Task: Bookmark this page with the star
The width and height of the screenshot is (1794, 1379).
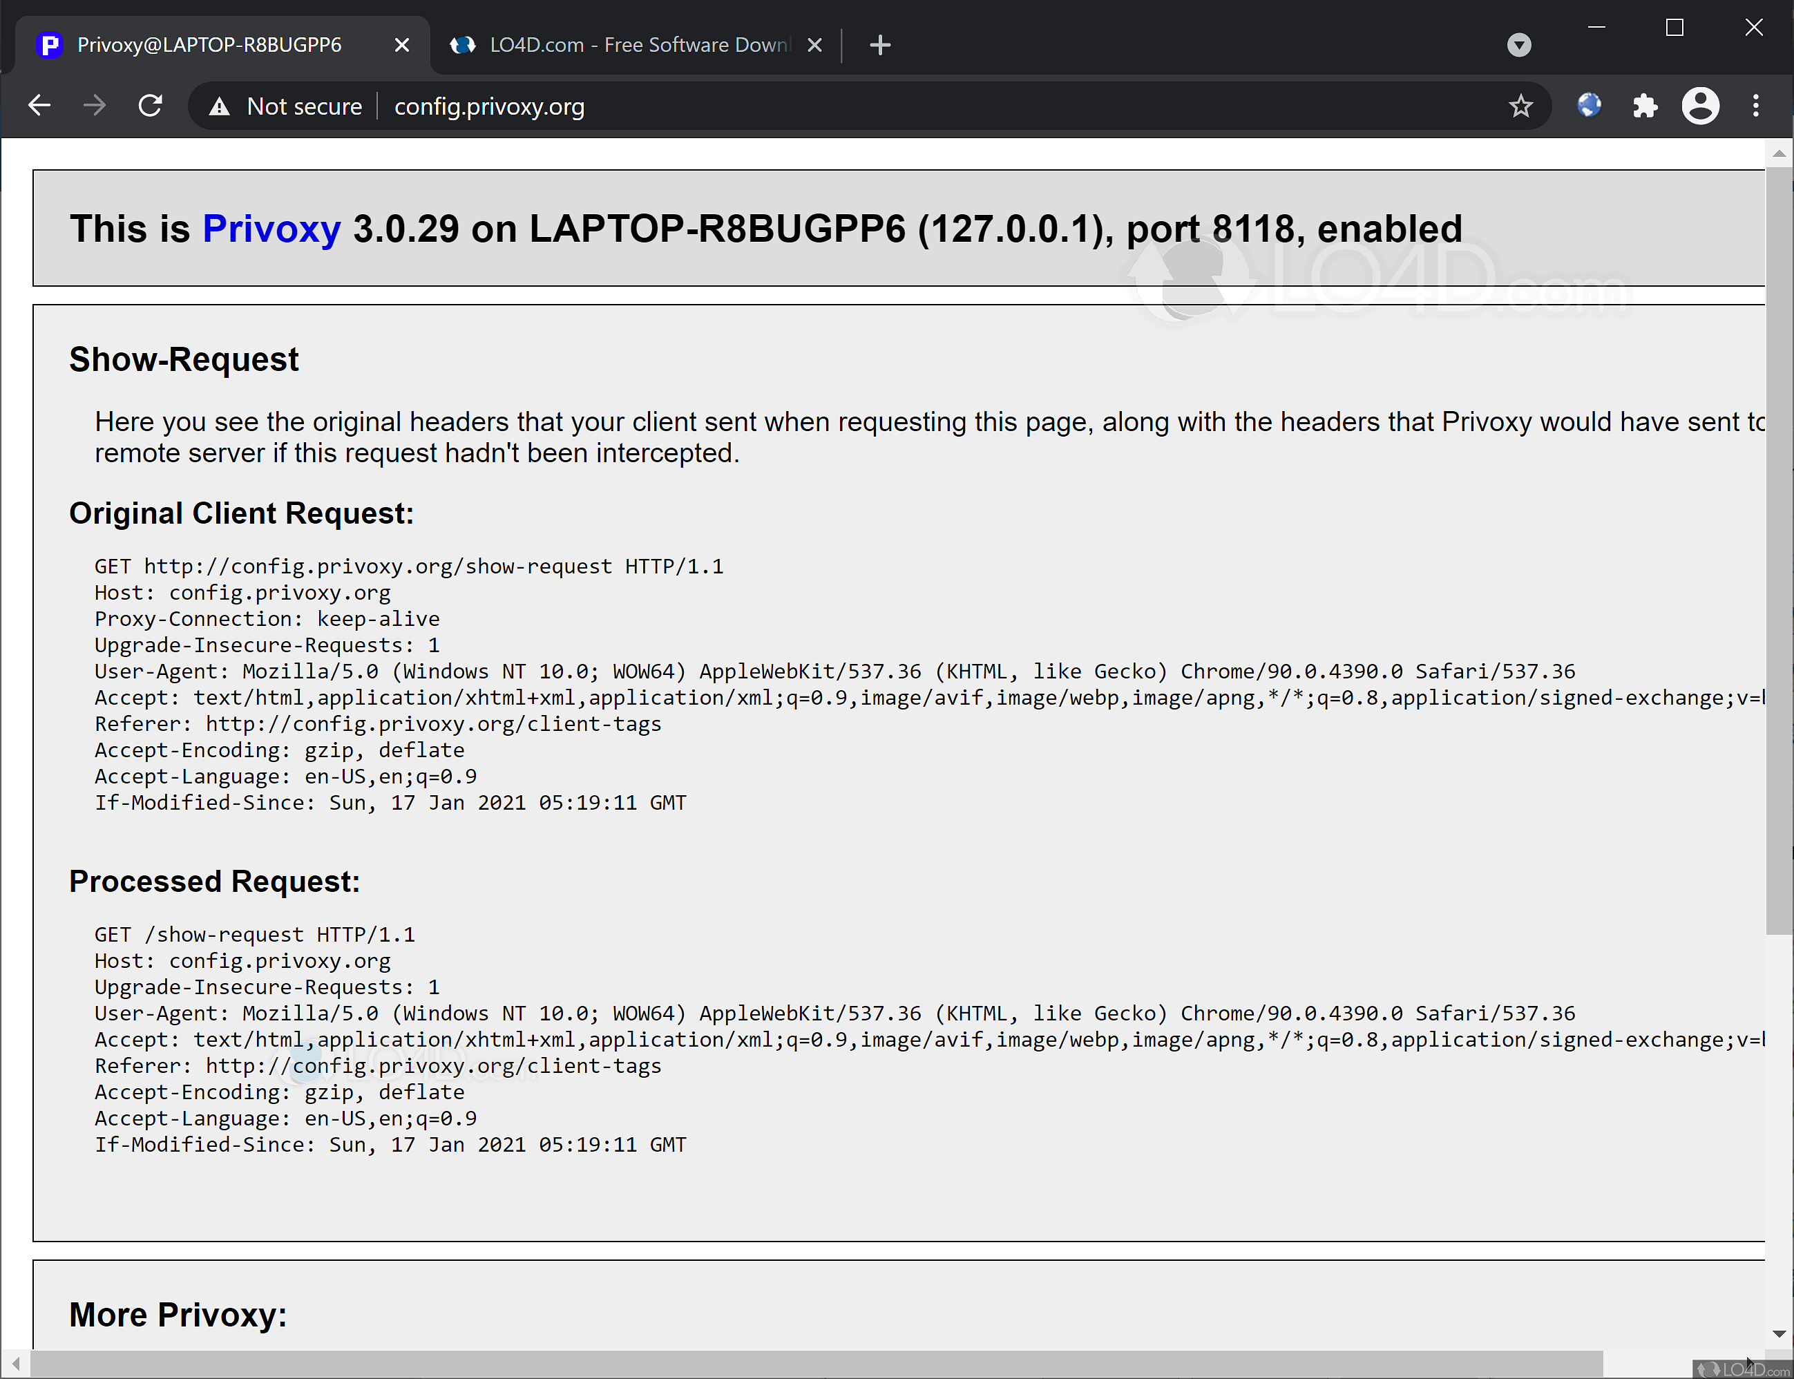Action: click(x=1520, y=106)
